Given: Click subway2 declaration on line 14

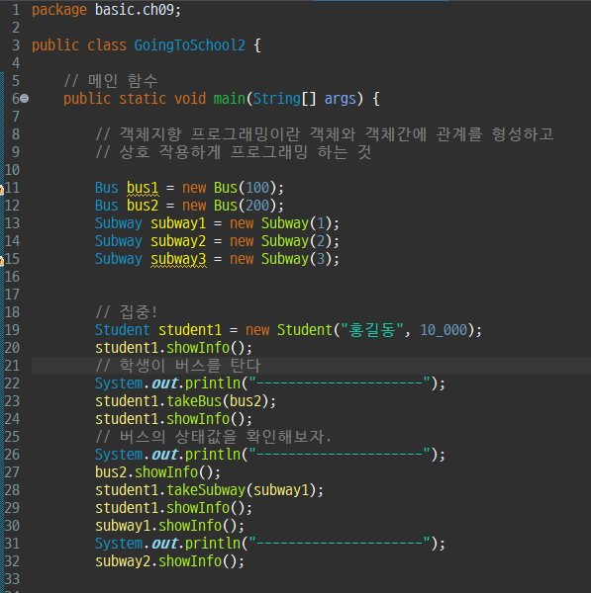Looking at the screenshot, I should [x=178, y=241].
